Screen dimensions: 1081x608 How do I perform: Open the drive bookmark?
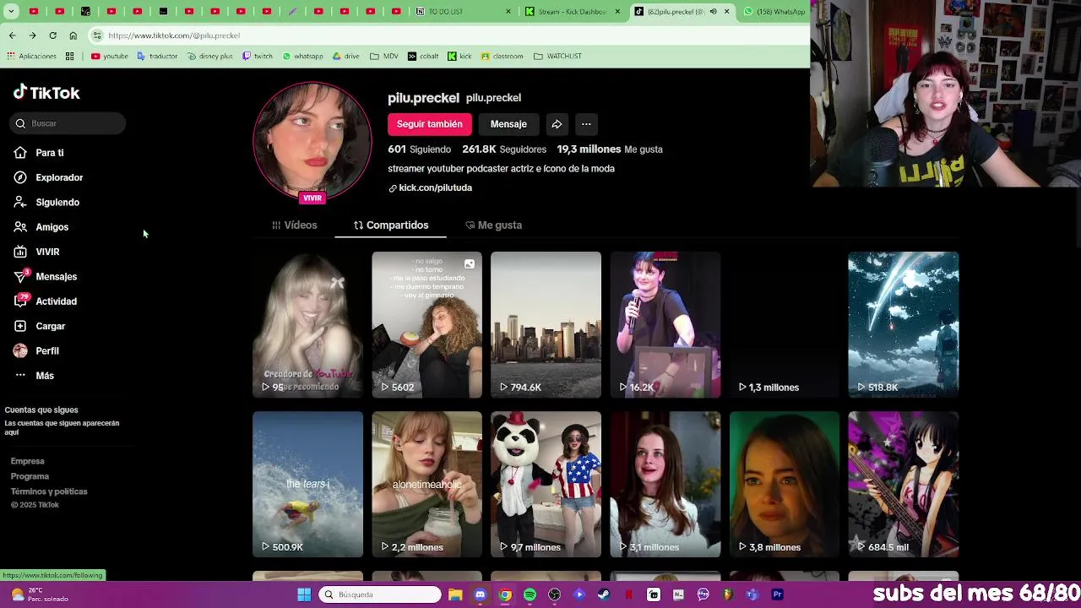pyautogui.click(x=346, y=57)
